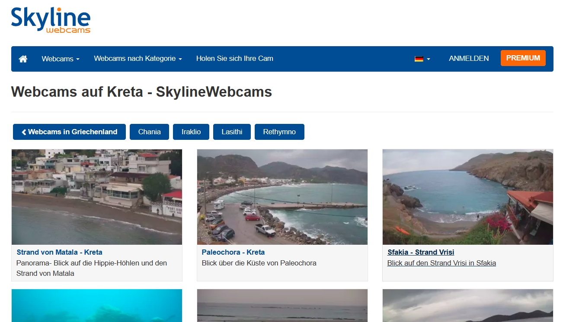Open the Matala beach webcam thumbnail
The height and width of the screenshot is (322, 563).
click(x=97, y=197)
